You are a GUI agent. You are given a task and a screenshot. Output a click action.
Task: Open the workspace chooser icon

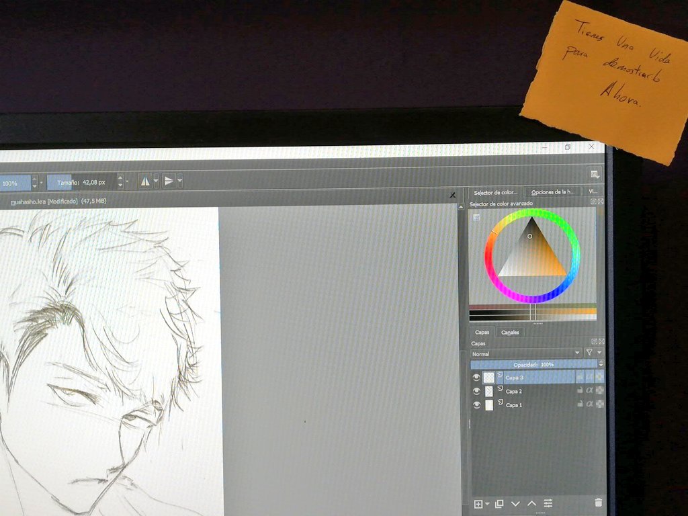tap(595, 174)
